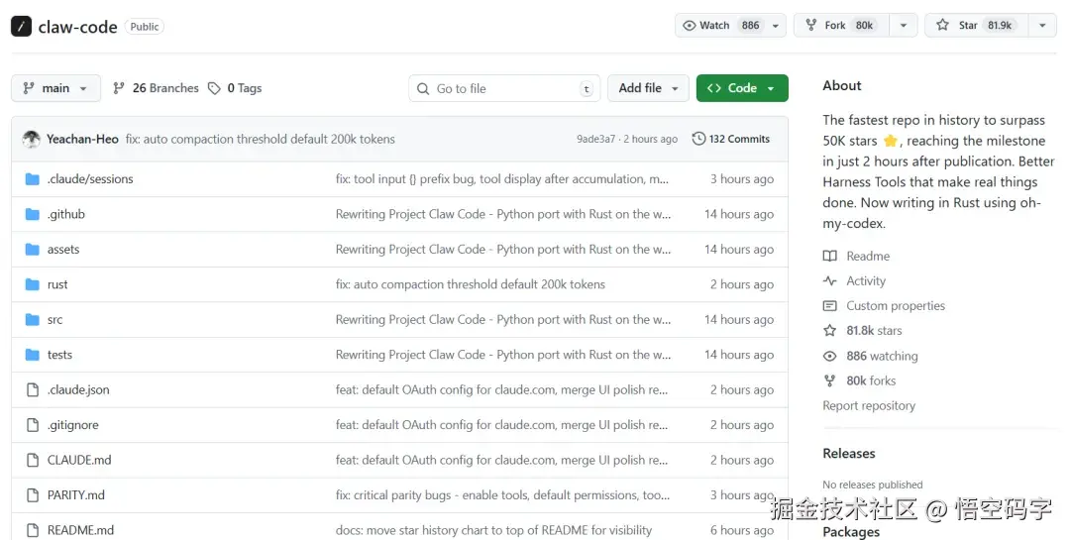Click the eye icon beside 886 watching
The image size is (1070, 540).
pos(830,356)
